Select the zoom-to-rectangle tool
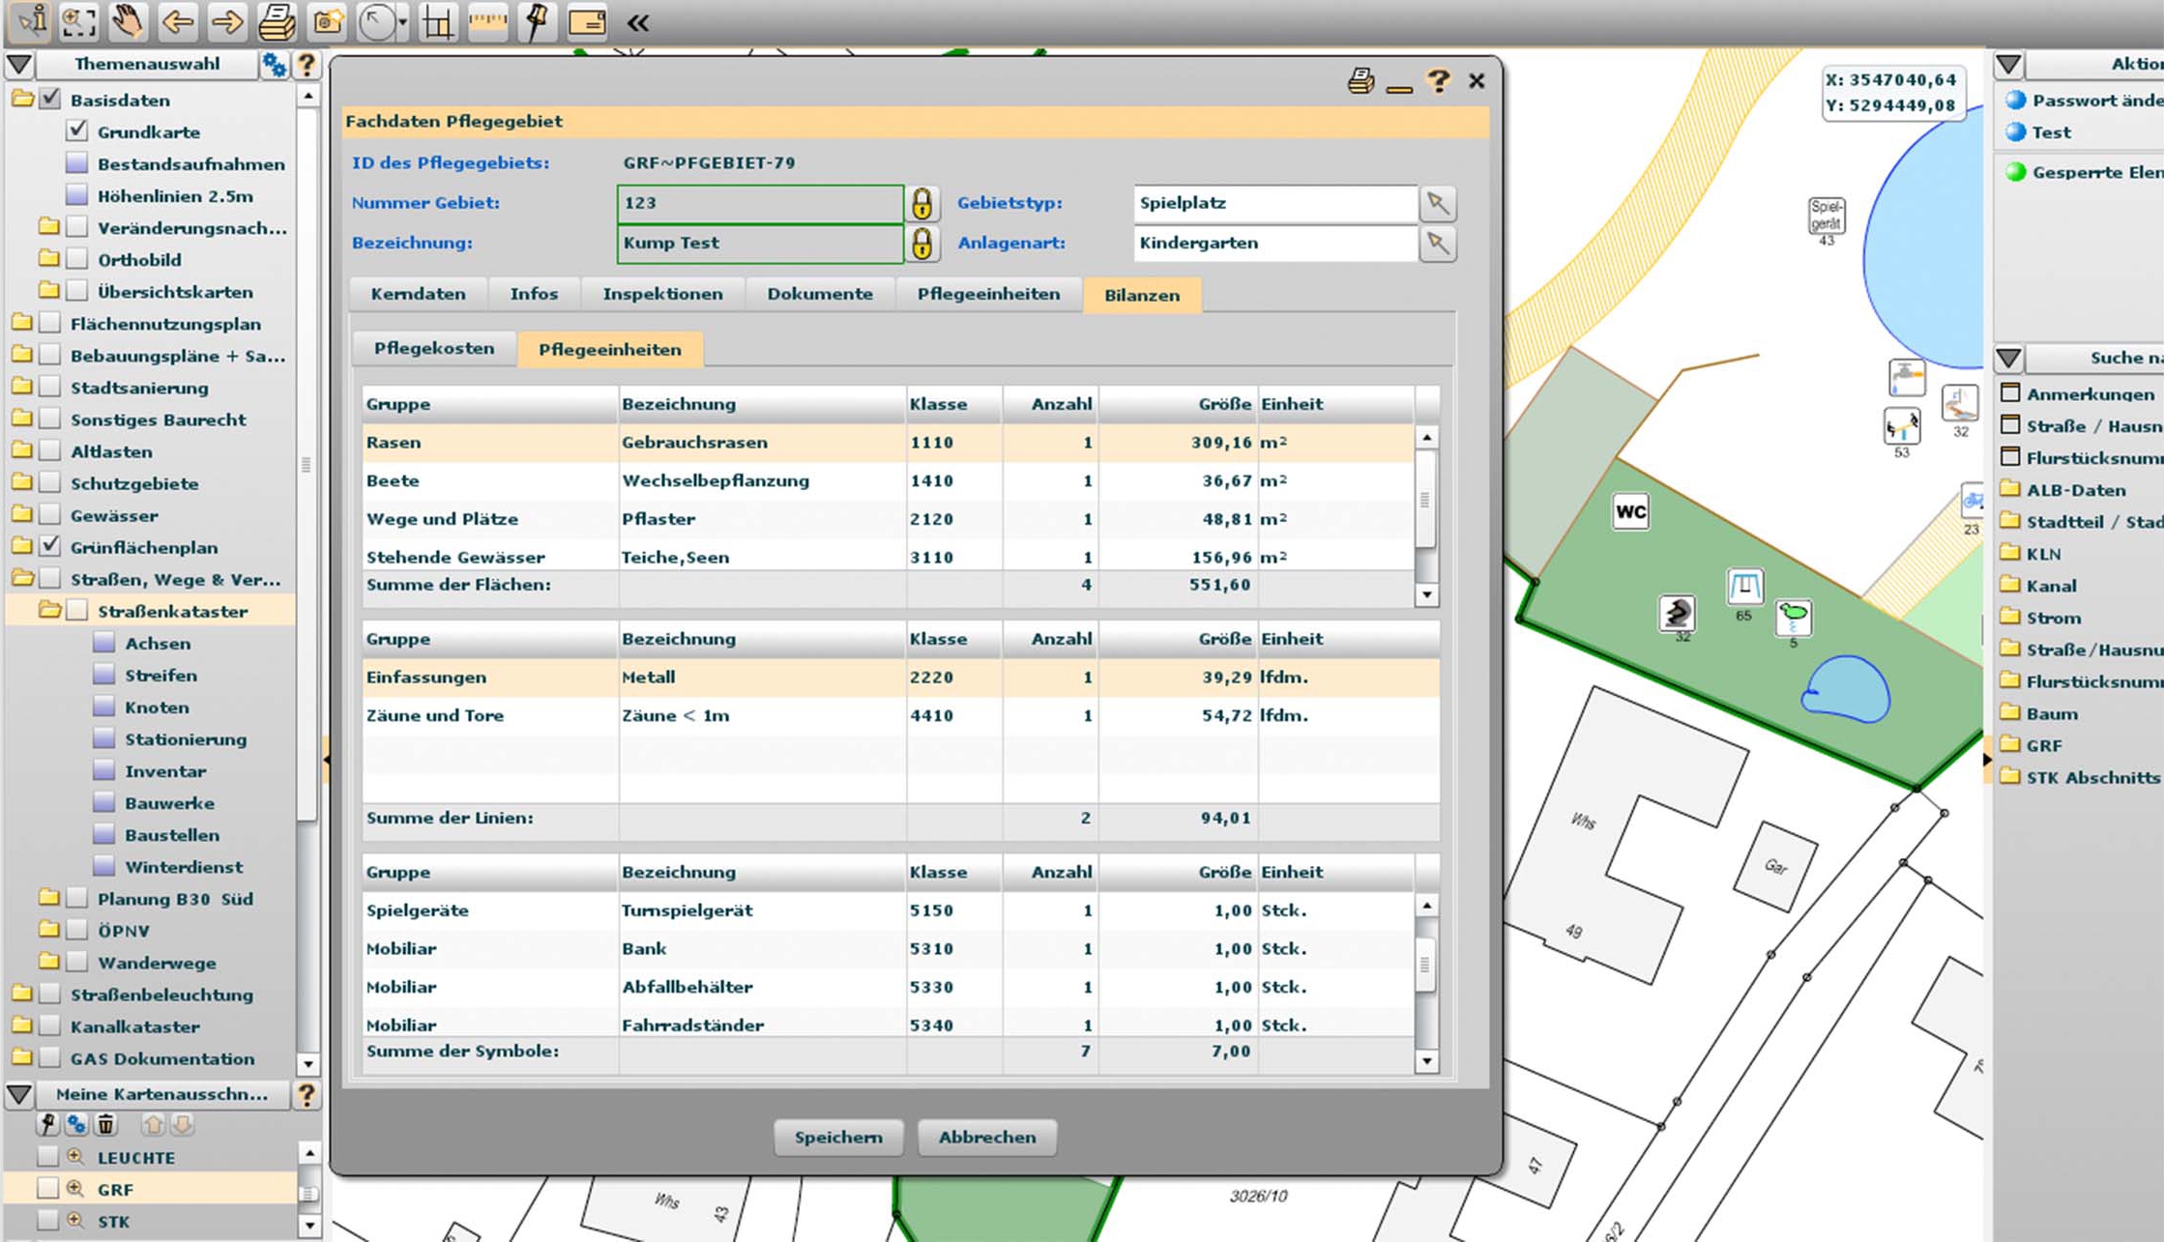The image size is (2164, 1242). coord(77,21)
